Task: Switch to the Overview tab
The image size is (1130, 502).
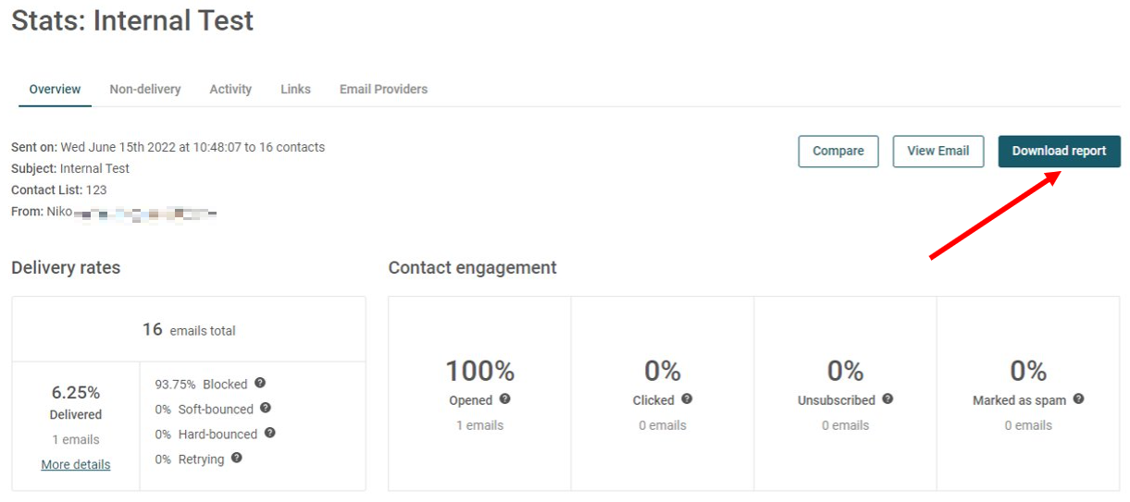Action: (x=55, y=90)
